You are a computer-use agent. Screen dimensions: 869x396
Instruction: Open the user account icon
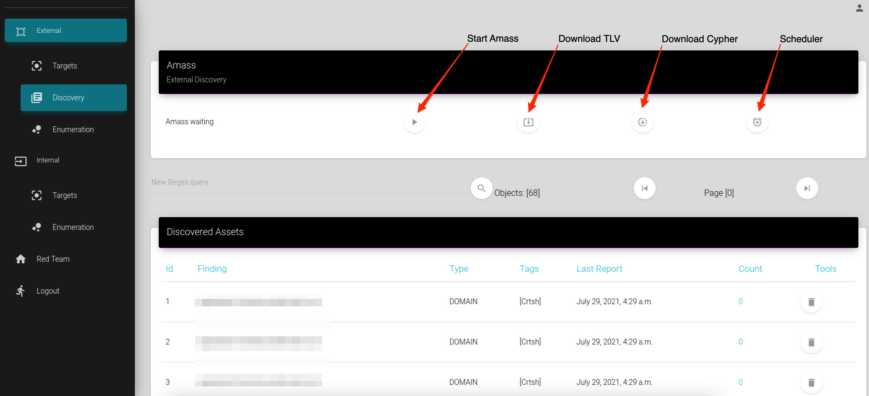pyautogui.click(x=859, y=8)
